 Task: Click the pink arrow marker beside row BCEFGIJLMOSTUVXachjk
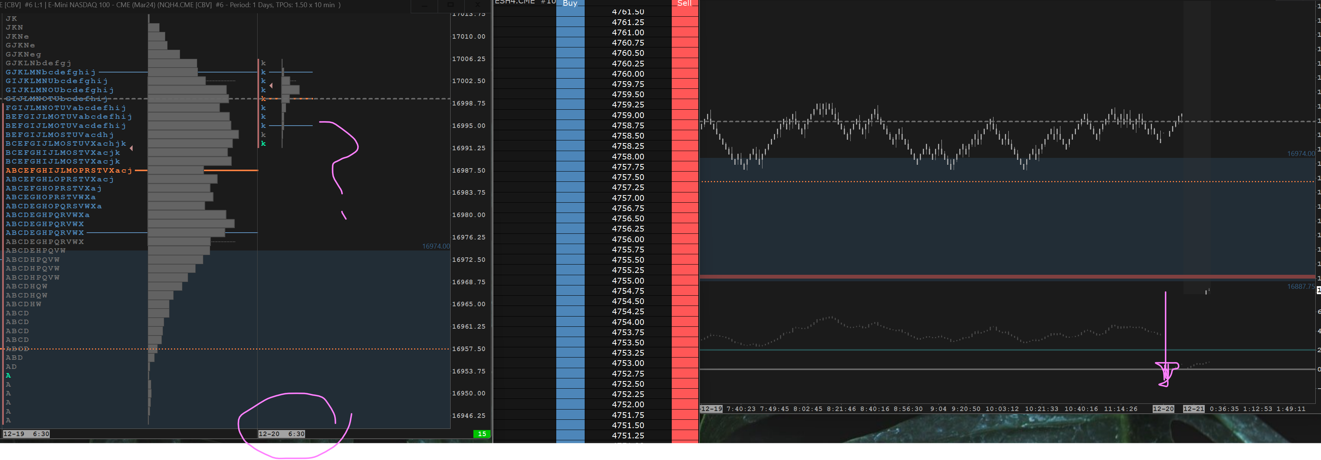[x=132, y=148]
